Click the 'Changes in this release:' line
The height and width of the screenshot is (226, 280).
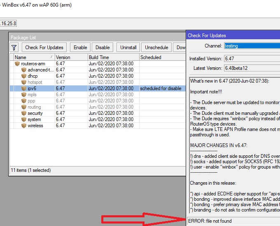pyautogui.click(x=213, y=183)
